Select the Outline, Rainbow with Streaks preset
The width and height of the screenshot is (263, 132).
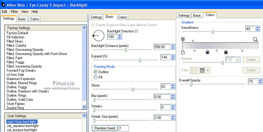[x=28, y=91]
